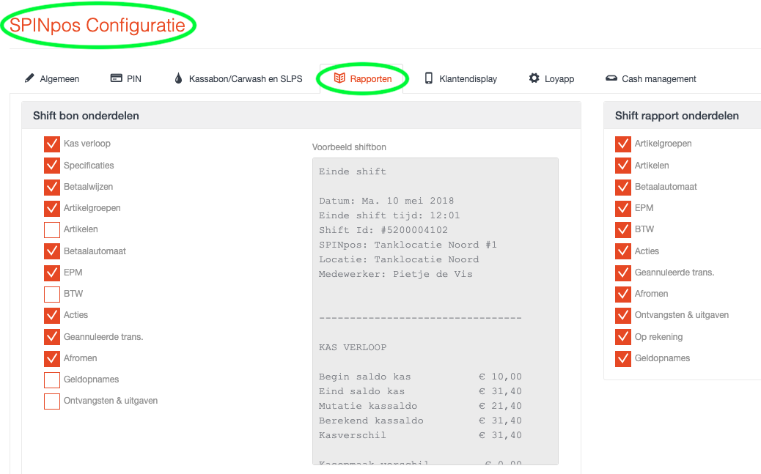The image size is (761, 474).
Task: Uncheck Betaalautomaat in Shift rapport onderdelen
Action: [623, 187]
